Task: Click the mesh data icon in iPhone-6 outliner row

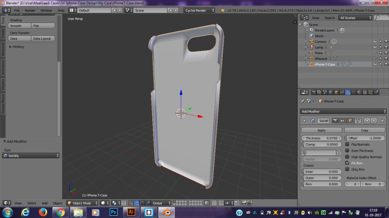Action: coord(336,59)
